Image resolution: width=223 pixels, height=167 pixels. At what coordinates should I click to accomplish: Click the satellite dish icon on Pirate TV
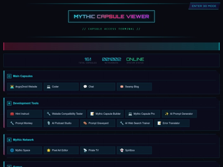point(85,150)
